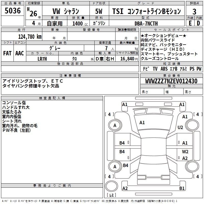The height and width of the screenshot is (204, 204).
Task: Click the note タイヤパンク修理キット欠品
Action: coord(31,86)
